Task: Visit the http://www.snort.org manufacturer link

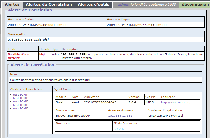Action: click(x=176, y=102)
